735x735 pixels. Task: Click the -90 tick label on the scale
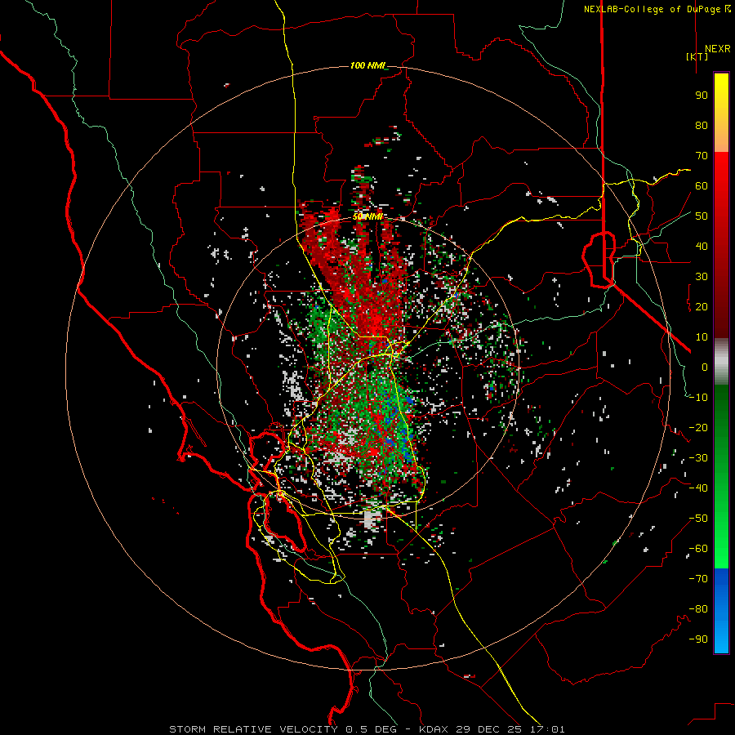(698, 639)
